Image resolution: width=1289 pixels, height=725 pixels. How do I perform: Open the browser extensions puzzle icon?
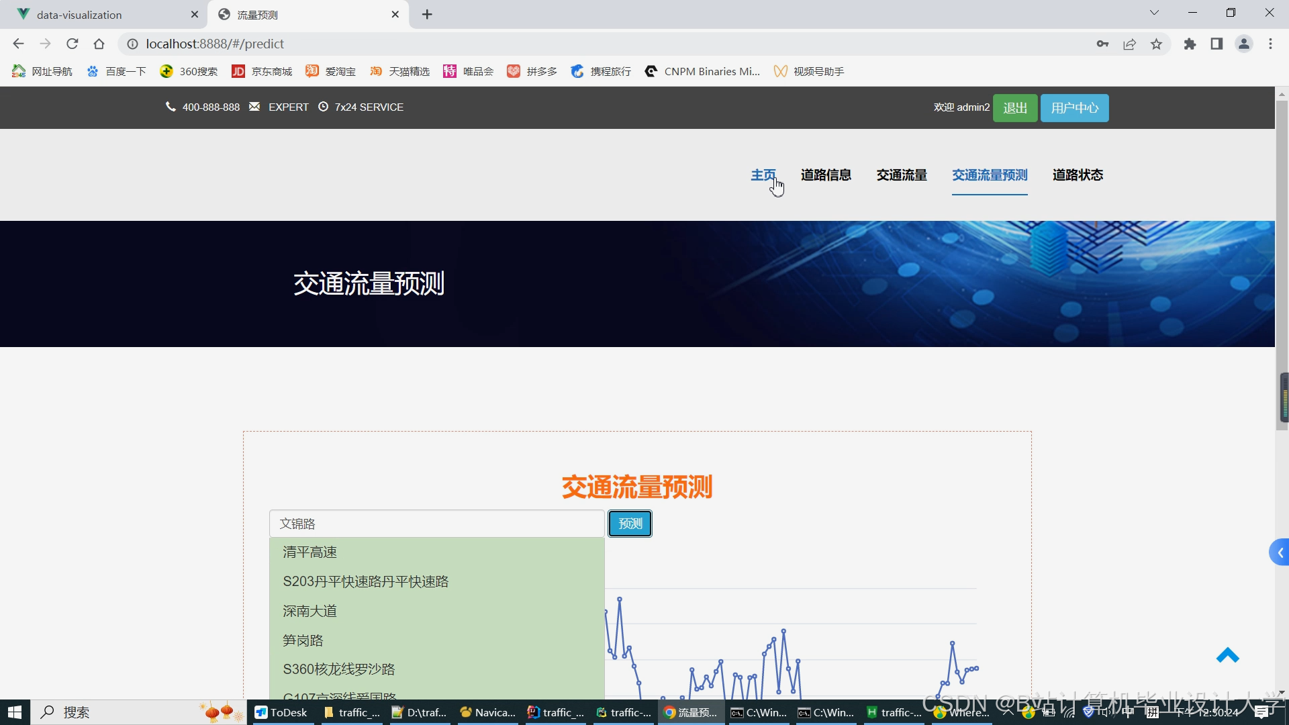click(1190, 44)
